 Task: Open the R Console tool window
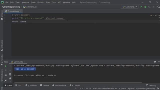point(74,85)
